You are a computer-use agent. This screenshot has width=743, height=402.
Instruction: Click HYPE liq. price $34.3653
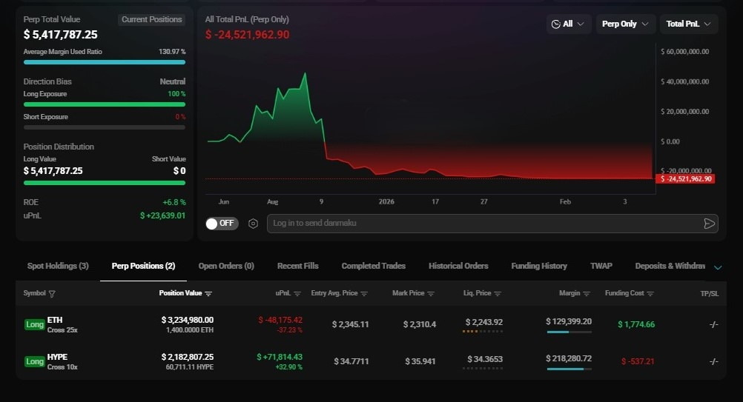click(485, 359)
